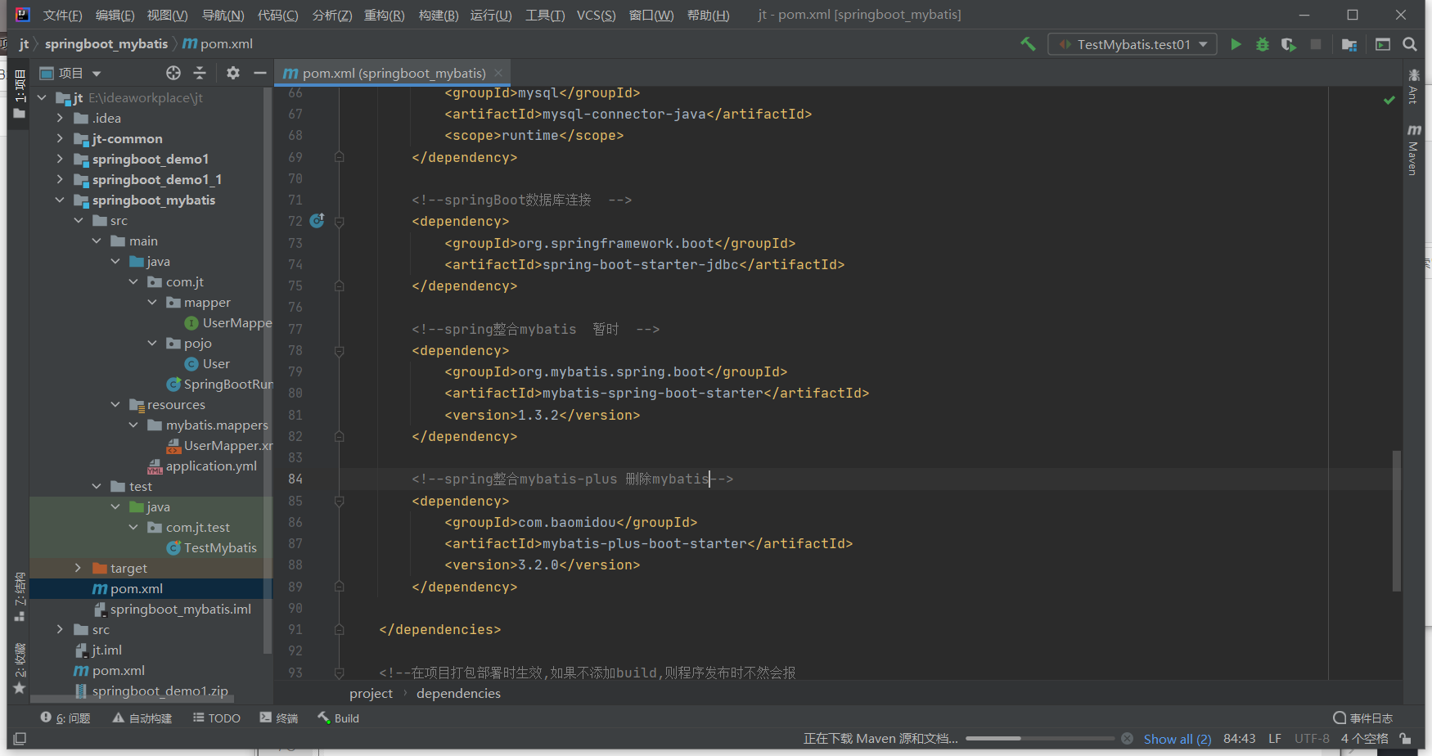Click the Stop process square icon
This screenshot has width=1432, height=756.
click(1316, 44)
